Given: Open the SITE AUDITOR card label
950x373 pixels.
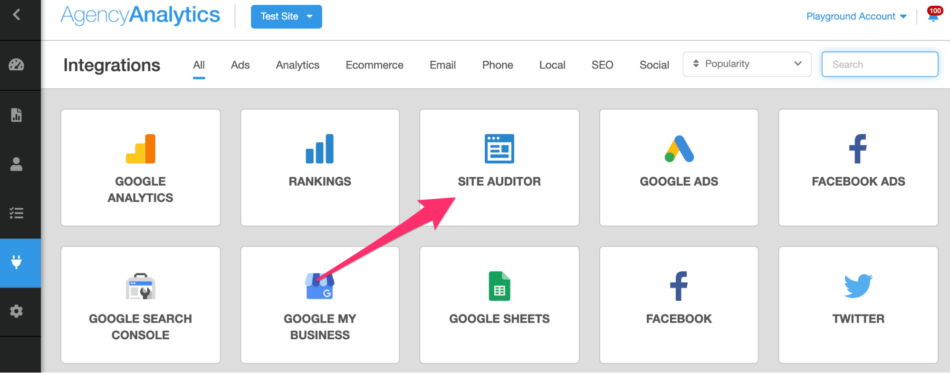Looking at the screenshot, I should pyautogui.click(x=499, y=182).
